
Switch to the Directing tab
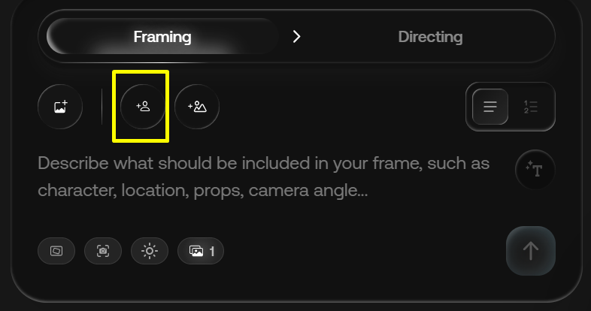point(430,36)
